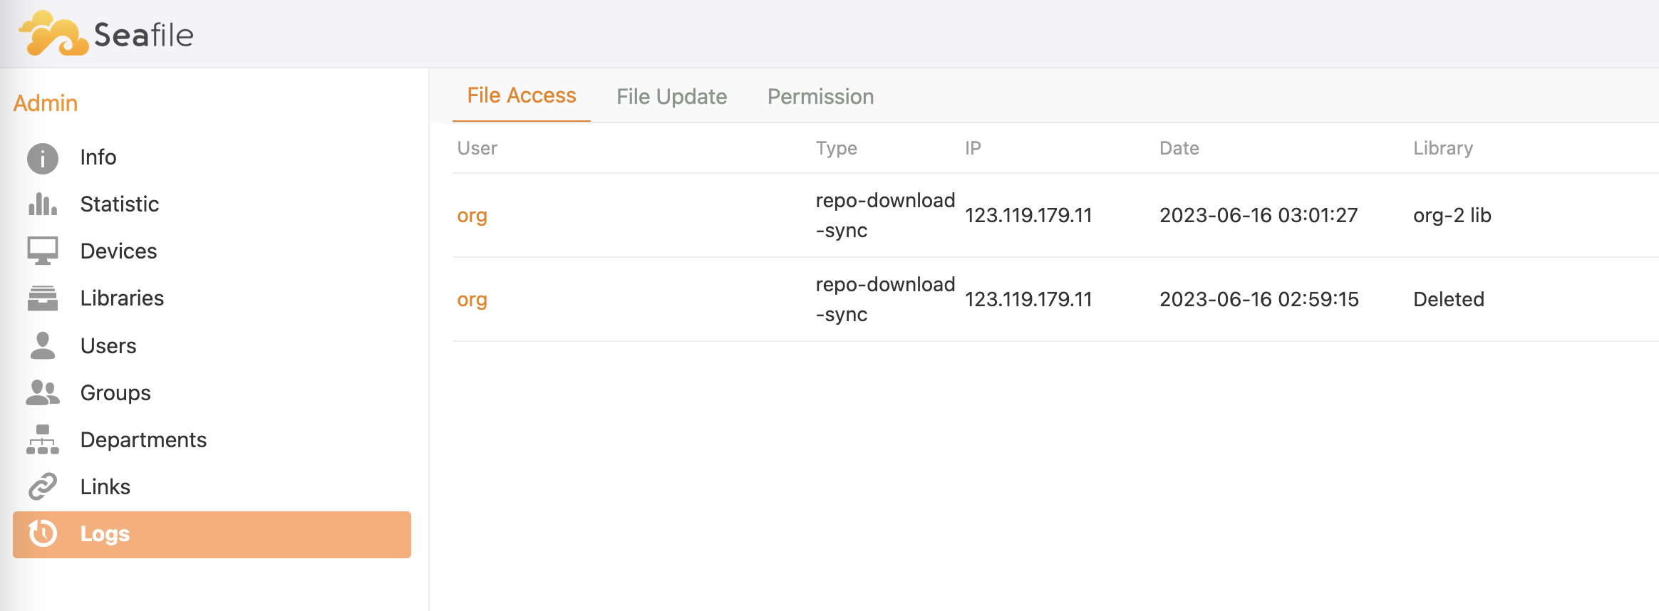This screenshot has height=611, width=1659.
Task: Click the Logs clock history icon
Action: pos(43,533)
